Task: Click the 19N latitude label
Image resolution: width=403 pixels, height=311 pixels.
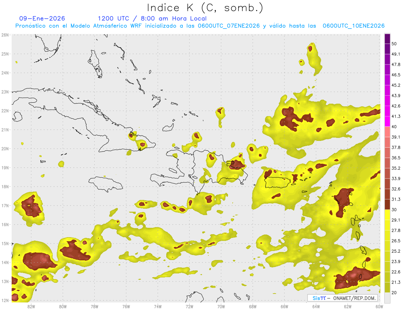Action: click(5, 167)
